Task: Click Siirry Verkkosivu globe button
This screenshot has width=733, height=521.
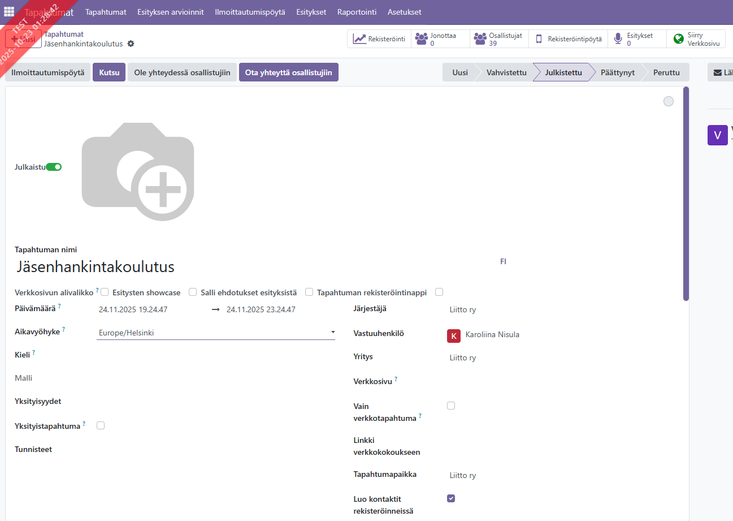Action: (x=696, y=39)
